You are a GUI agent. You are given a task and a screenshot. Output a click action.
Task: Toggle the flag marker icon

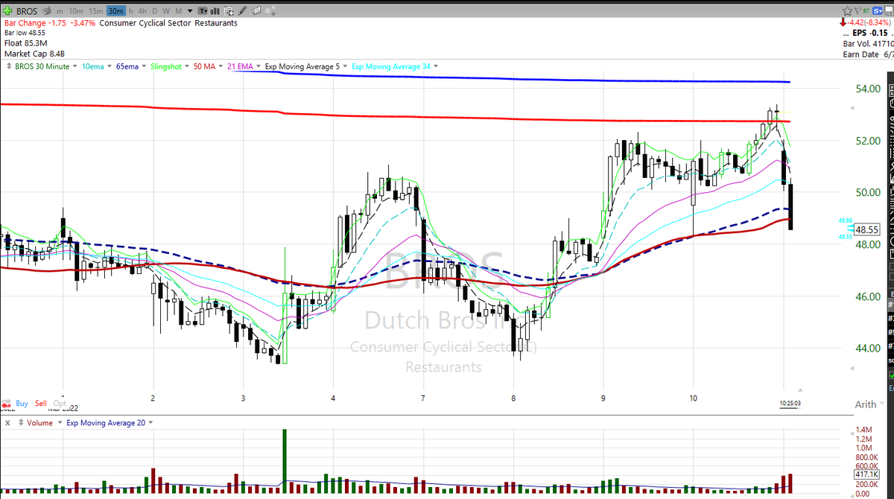pos(858,10)
